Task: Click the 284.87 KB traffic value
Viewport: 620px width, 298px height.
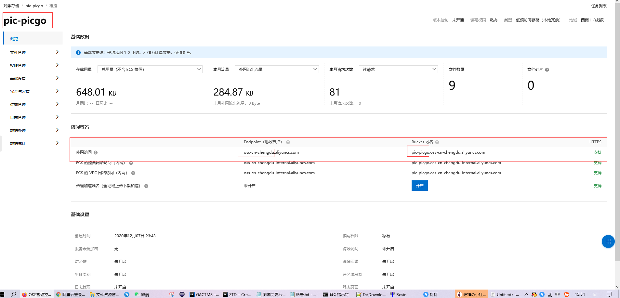Action: pyautogui.click(x=233, y=92)
